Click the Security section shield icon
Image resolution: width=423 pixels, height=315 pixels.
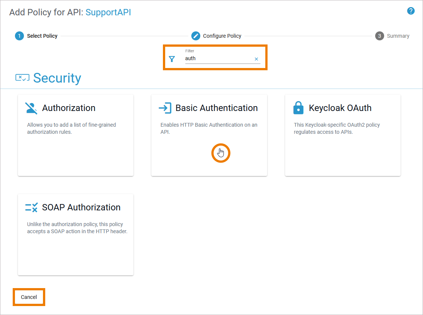click(22, 78)
